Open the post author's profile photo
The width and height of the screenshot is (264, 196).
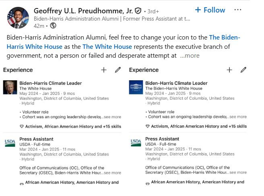18,18
